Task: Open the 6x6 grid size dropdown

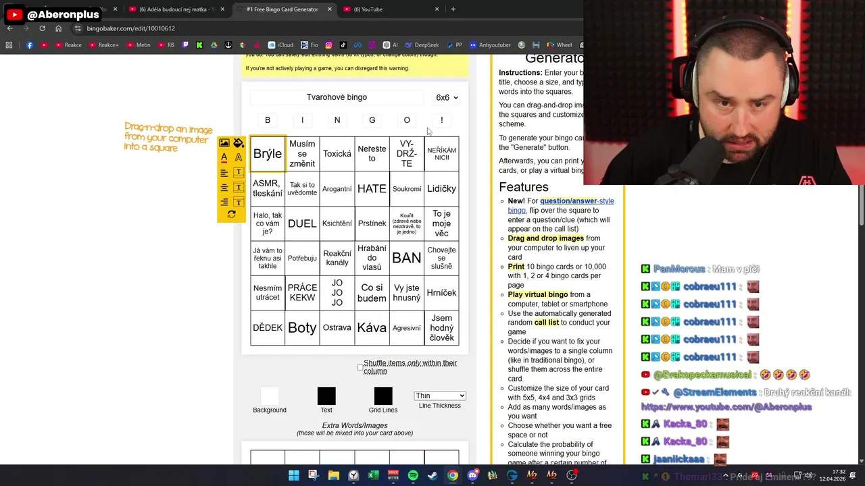Action: (447, 98)
